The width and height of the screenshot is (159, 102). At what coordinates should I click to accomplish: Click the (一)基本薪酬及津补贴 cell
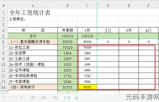(33, 42)
